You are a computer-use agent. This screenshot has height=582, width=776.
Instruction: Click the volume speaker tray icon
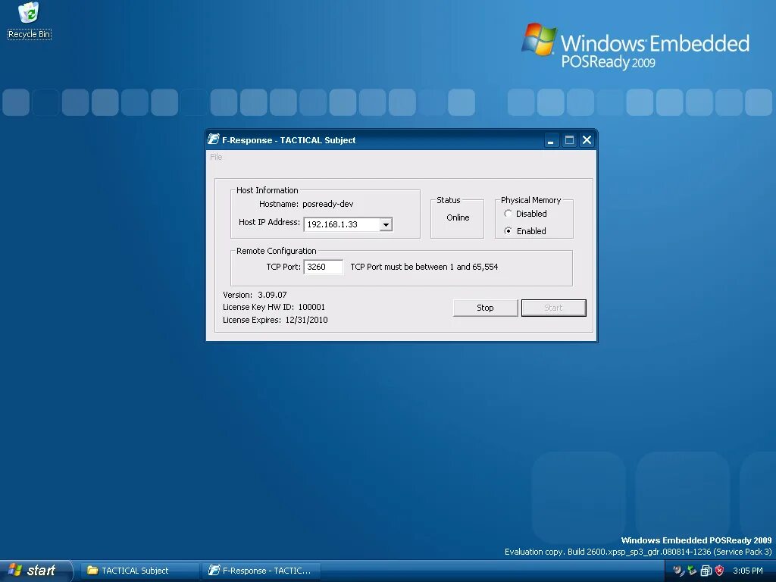(x=678, y=571)
